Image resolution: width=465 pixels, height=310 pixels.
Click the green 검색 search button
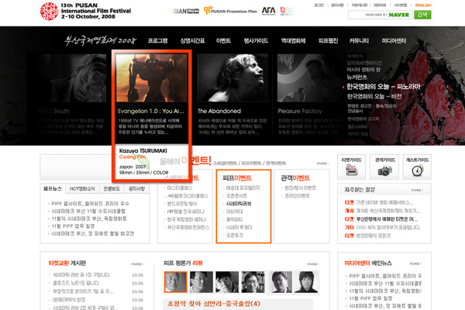422,15
